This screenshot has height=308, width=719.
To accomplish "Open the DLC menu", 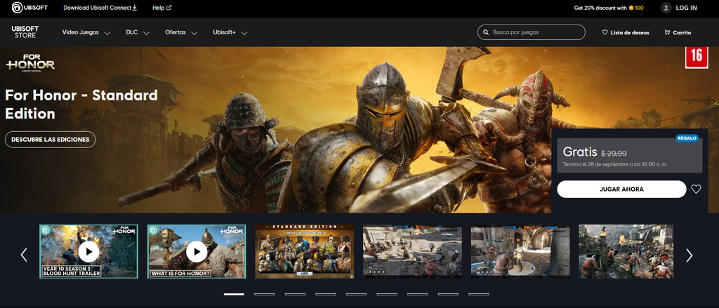I will coord(131,32).
